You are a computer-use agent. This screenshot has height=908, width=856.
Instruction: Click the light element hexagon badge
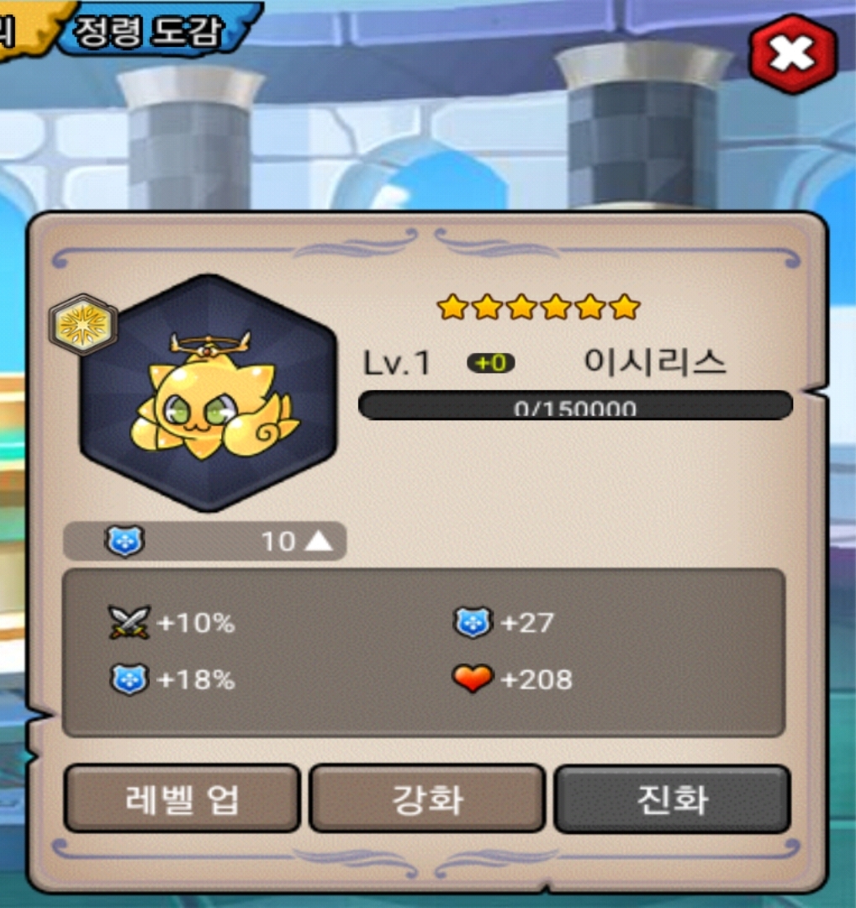click(x=83, y=325)
